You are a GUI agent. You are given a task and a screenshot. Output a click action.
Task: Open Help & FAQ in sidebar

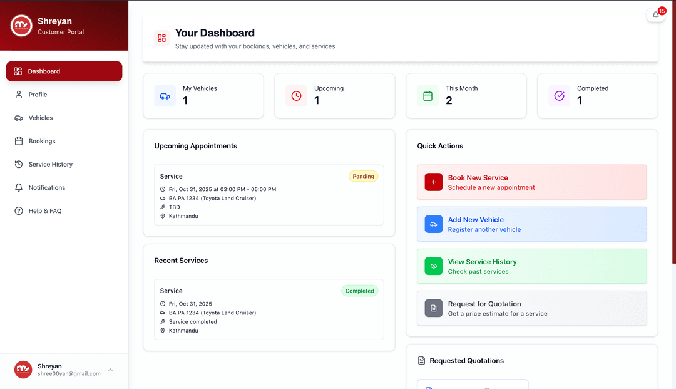[x=44, y=211]
